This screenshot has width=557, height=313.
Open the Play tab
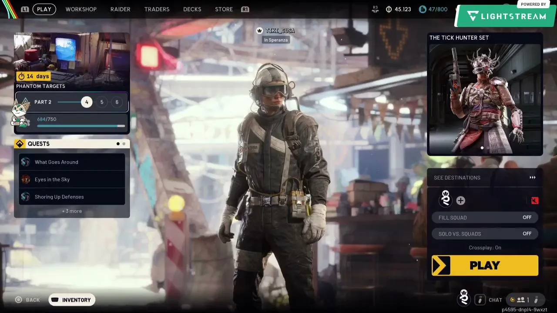[44, 9]
